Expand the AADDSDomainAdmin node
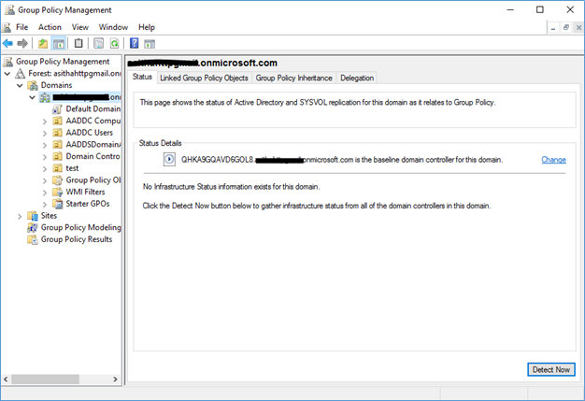The height and width of the screenshot is (401, 585). pos(45,145)
